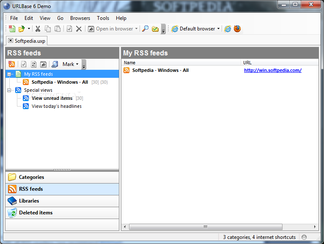
Task: Open the http://win.softpedia.com/ link
Action: point(273,70)
